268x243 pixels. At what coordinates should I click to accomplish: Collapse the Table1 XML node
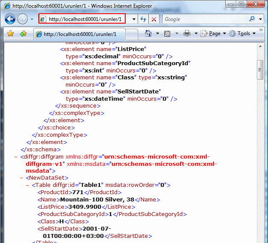click(28, 185)
